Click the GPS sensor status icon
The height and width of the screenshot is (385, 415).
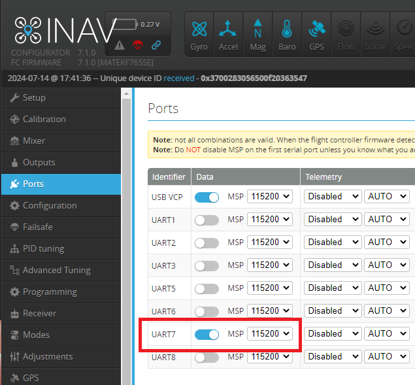pos(316,35)
